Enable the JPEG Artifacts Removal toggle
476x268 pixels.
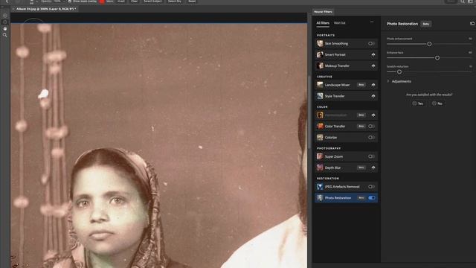[x=371, y=187]
